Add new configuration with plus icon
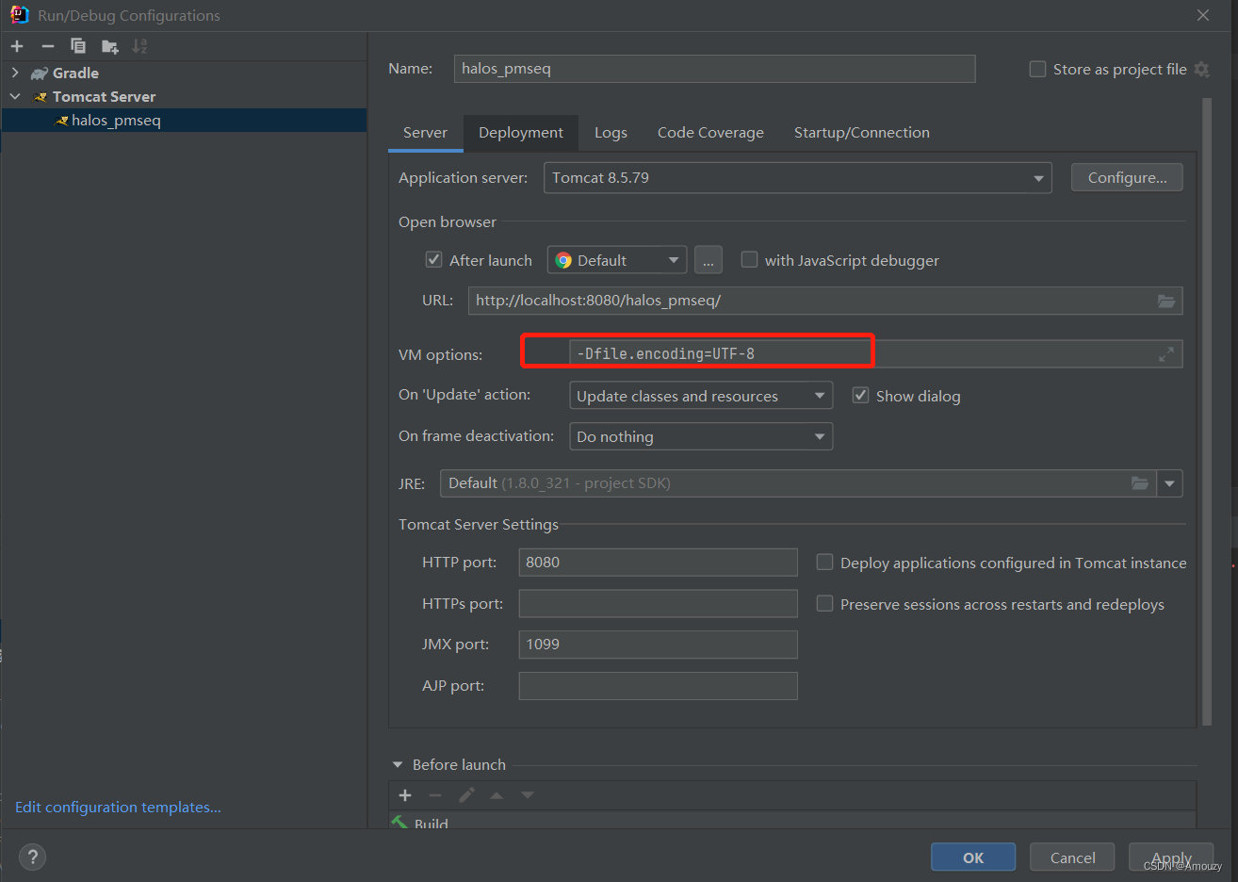This screenshot has height=882, width=1238. click(x=17, y=46)
